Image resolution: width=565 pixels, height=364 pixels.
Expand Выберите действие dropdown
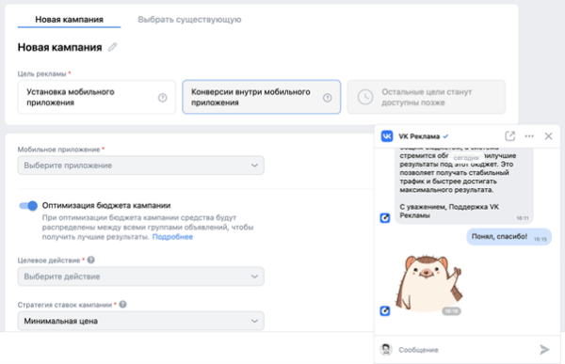tap(141, 277)
